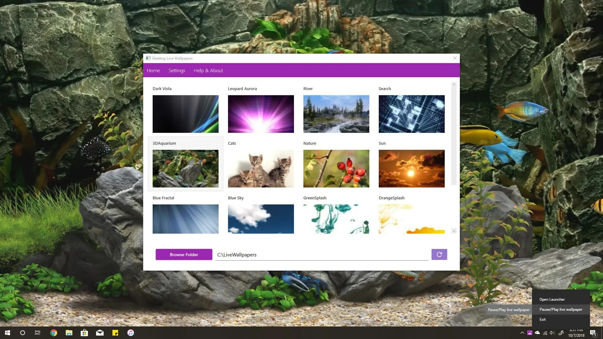Open the Chrome browser icon
This screenshot has width=603, height=339.
tap(53, 333)
